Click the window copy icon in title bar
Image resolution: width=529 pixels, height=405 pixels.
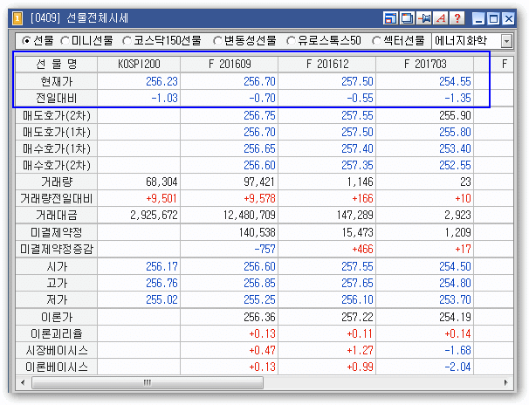[407, 18]
